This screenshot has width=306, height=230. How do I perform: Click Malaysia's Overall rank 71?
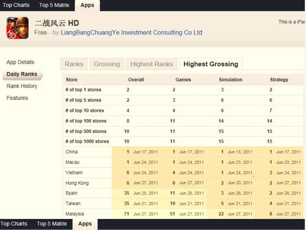(x=126, y=214)
